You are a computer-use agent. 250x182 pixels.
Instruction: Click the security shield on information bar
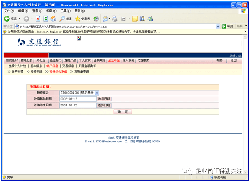click(5, 32)
